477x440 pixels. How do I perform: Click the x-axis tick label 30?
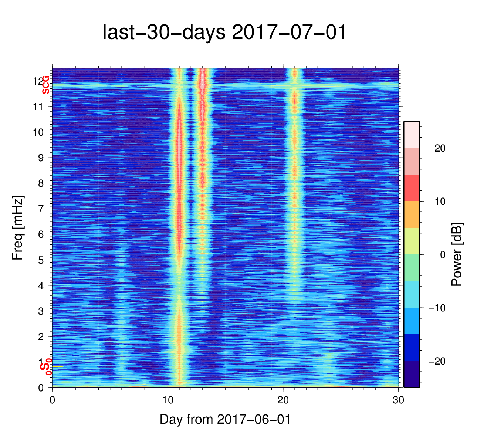click(398, 401)
